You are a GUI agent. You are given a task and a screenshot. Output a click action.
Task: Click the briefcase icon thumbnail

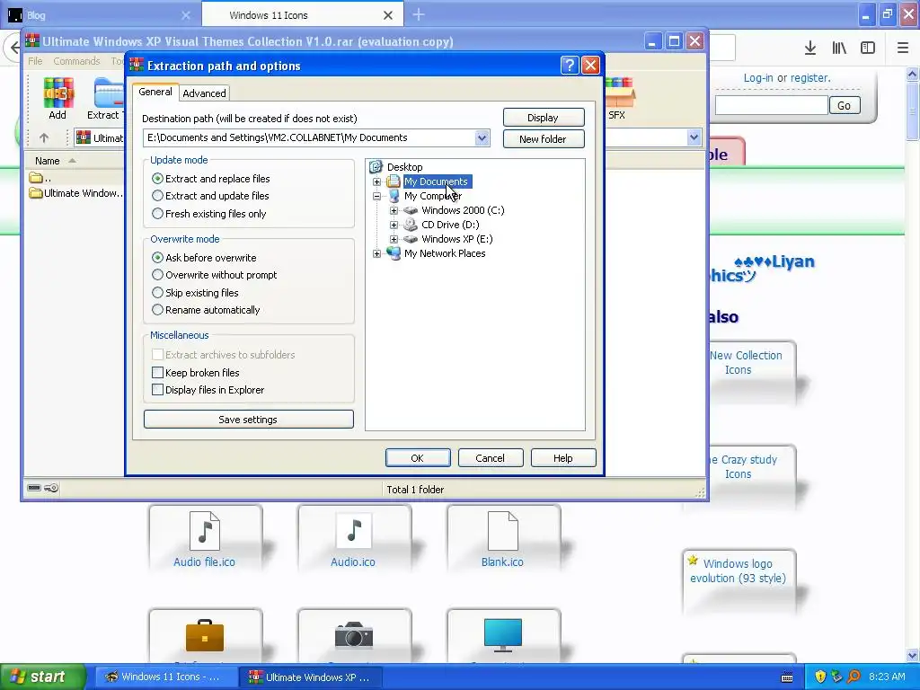tap(205, 635)
